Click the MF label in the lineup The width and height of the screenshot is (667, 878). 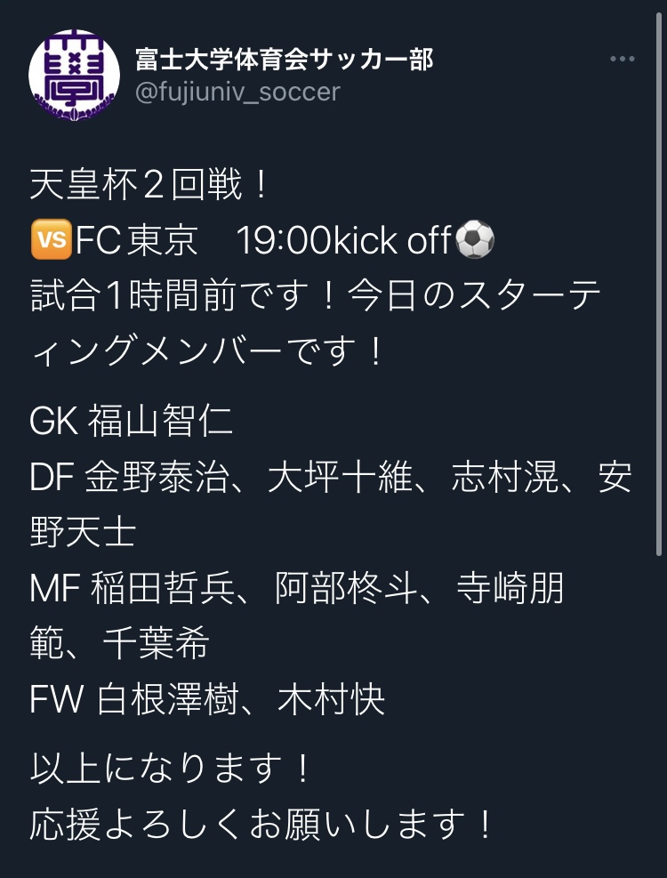[55, 589]
